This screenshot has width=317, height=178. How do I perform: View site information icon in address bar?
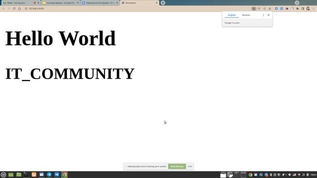[x=26, y=9]
